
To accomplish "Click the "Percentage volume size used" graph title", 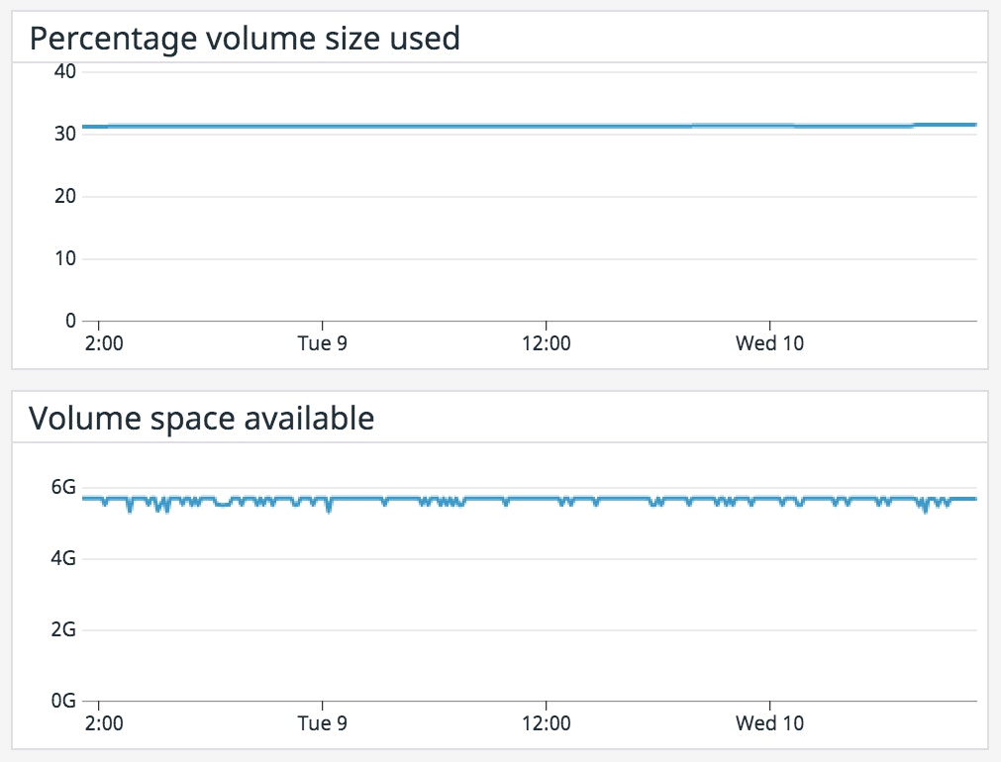I will (245, 39).
